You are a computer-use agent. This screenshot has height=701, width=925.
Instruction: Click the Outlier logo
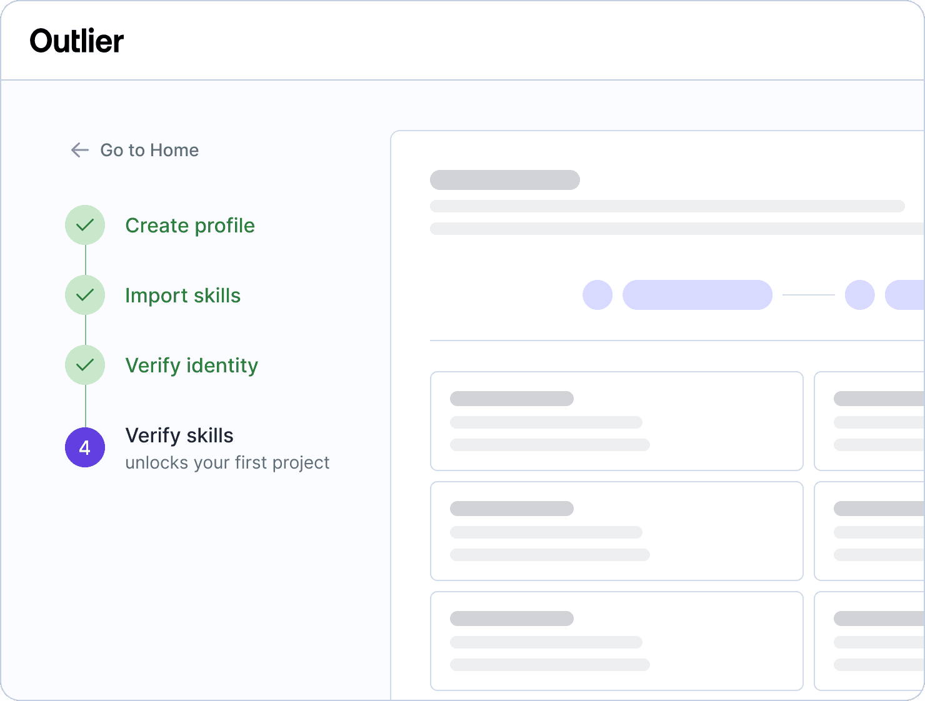coord(76,41)
